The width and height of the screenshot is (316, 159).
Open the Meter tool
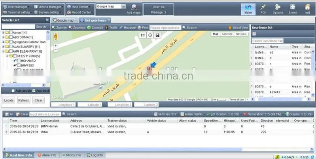coord(248,9)
